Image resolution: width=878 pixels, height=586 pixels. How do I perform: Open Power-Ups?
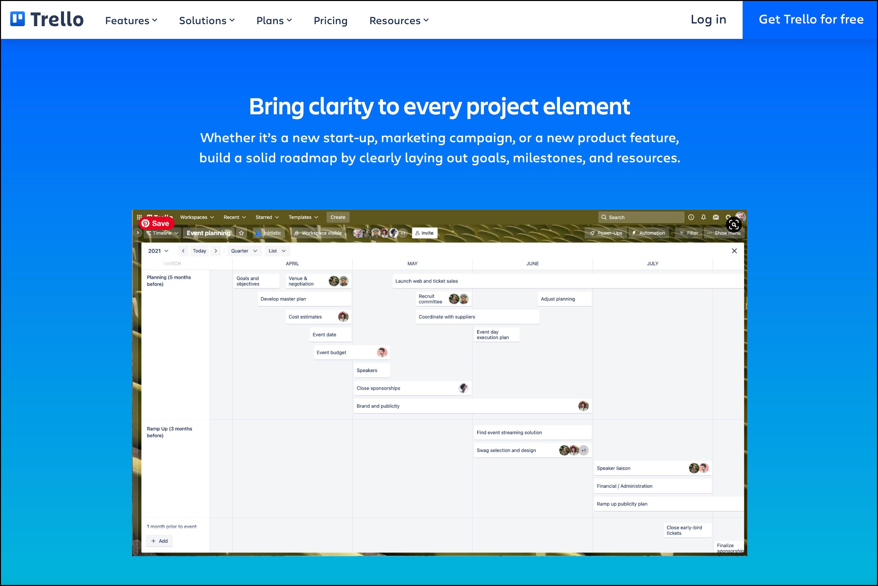[x=606, y=233]
